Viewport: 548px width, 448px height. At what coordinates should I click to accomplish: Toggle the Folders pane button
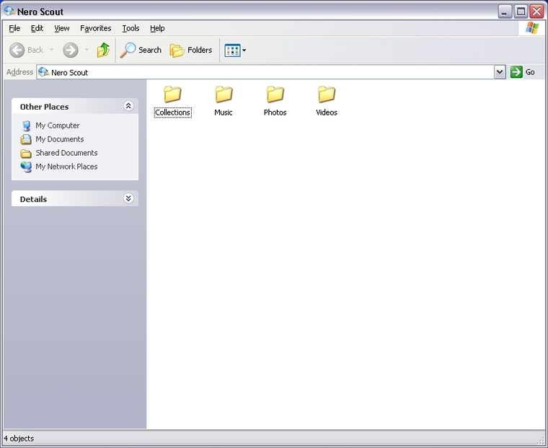tap(191, 50)
